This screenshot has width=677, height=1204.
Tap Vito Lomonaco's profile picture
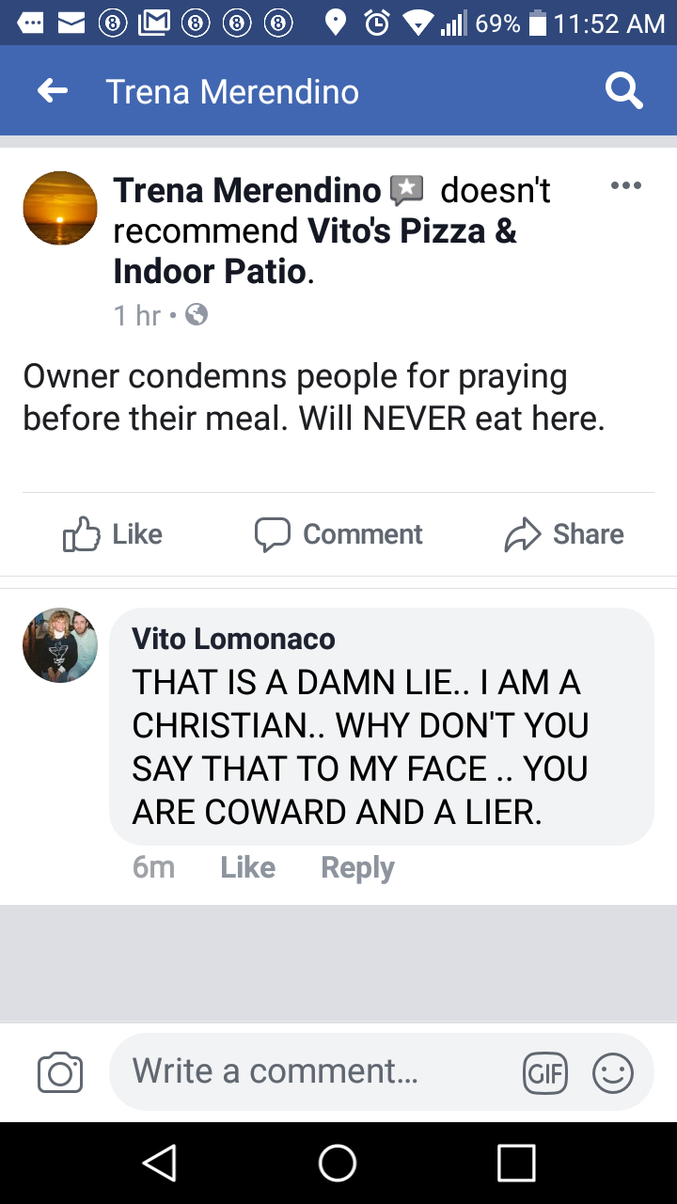click(x=60, y=644)
